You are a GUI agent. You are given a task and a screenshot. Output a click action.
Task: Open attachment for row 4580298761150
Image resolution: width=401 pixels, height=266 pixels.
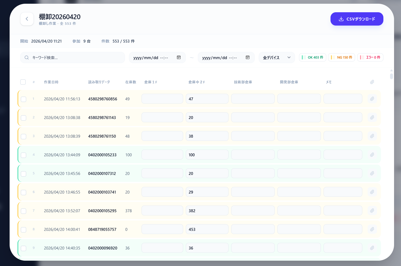372,136
